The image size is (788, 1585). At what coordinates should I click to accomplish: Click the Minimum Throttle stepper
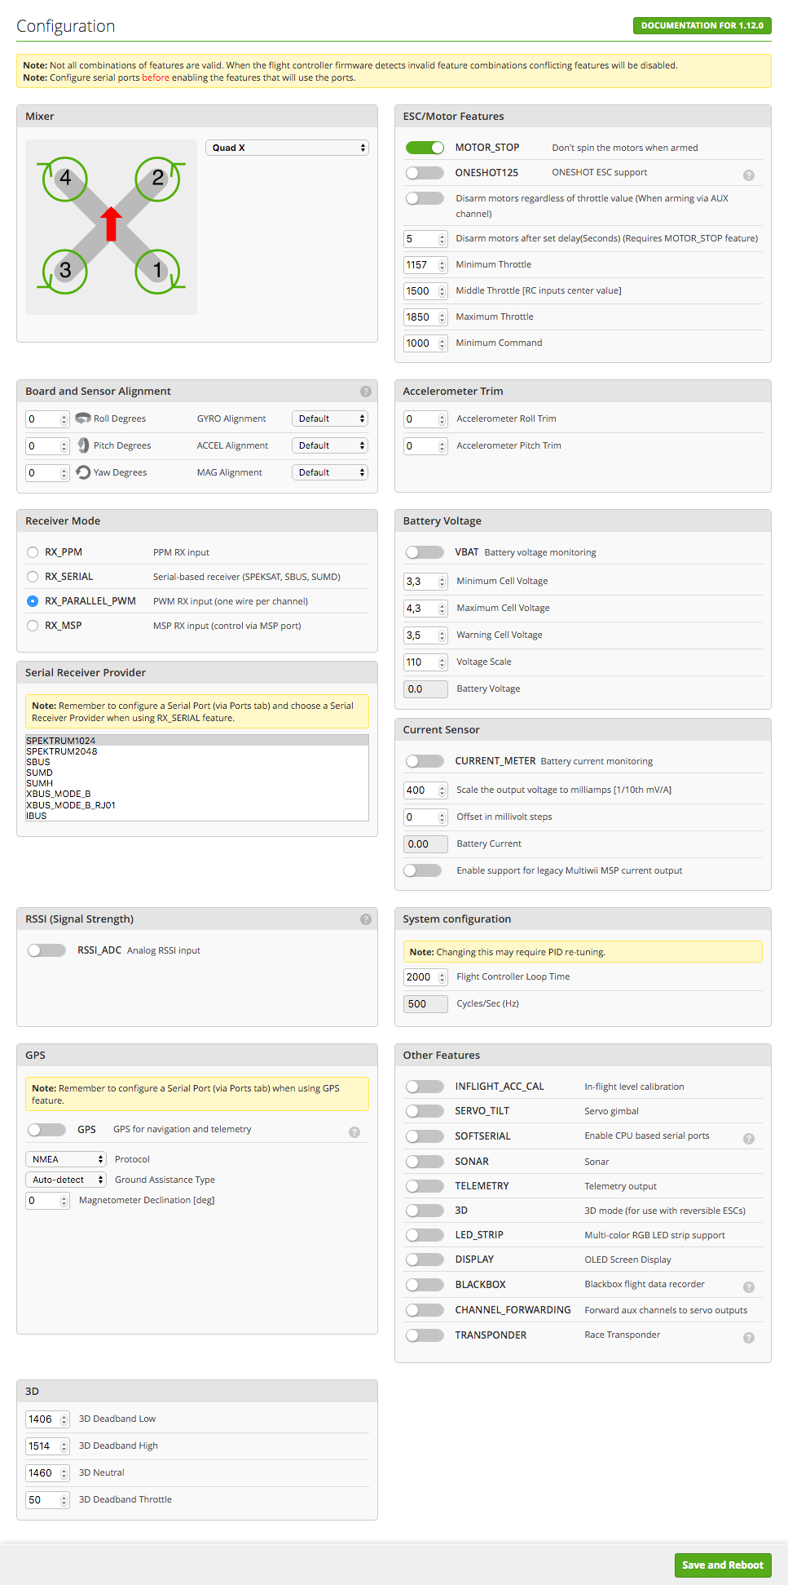coord(442,265)
